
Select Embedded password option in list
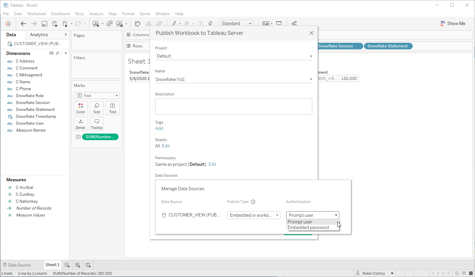[x=313, y=228]
